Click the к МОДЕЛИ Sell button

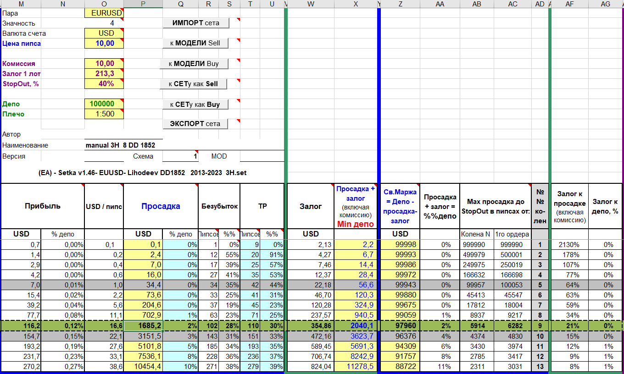tap(195, 43)
